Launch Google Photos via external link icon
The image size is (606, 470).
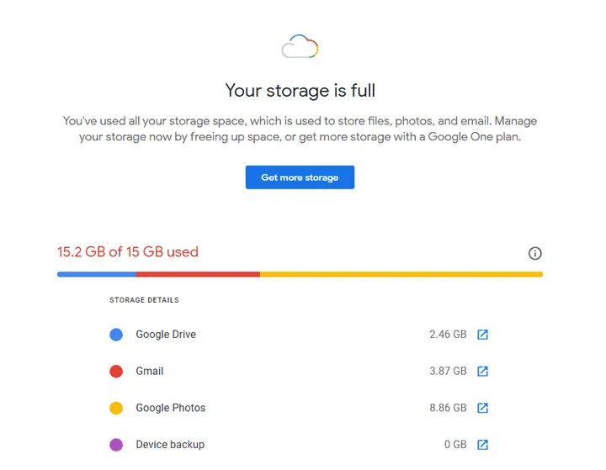coord(482,408)
